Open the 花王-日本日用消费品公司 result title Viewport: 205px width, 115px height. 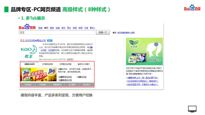(33, 41)
